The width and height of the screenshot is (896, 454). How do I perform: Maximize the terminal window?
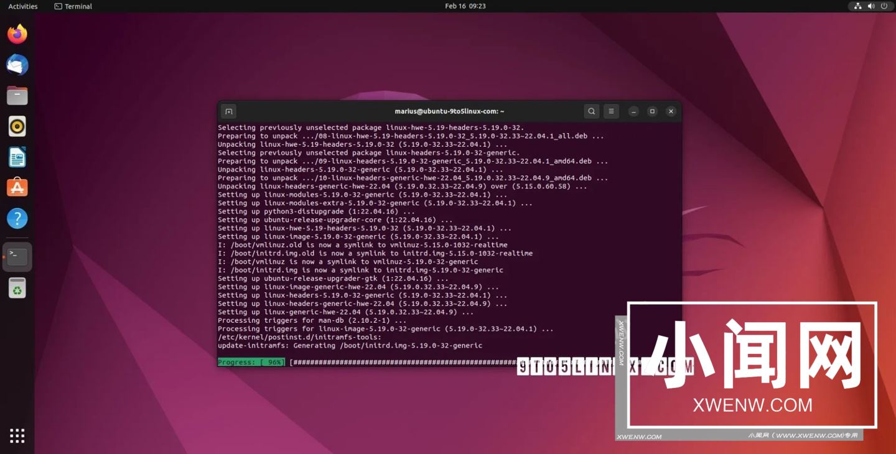(652, 111)
